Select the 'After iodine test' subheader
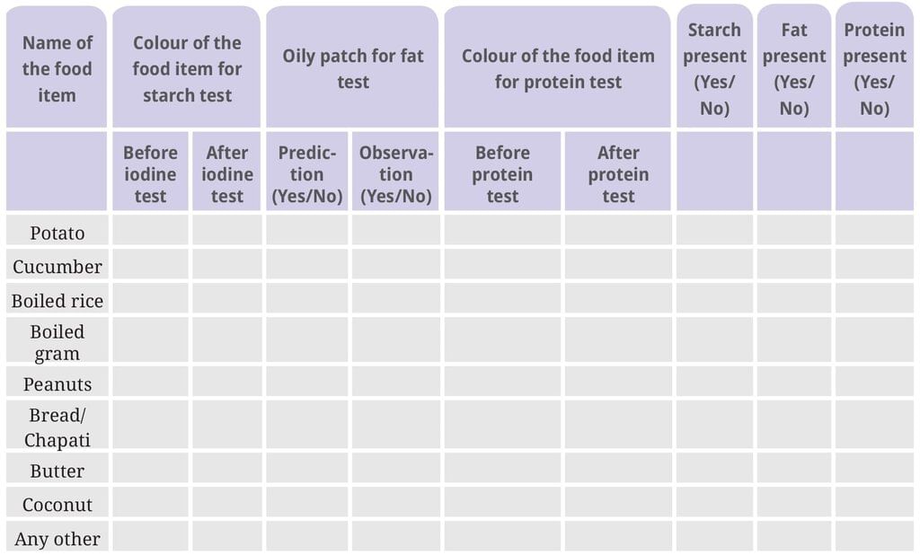This screenshot has width=920, height=555. (x=227, y=173)
